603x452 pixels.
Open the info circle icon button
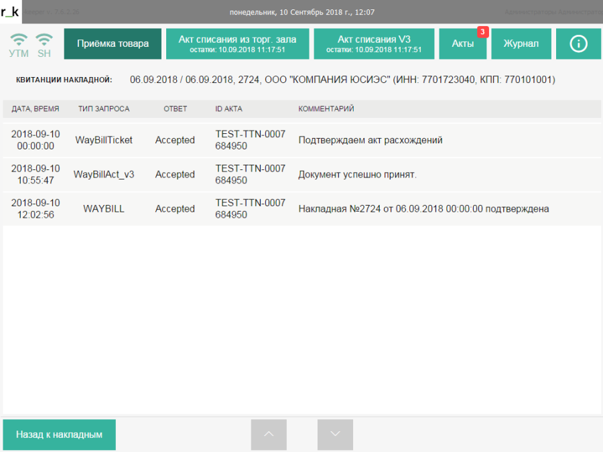pyautogui.click(x=578, y=44)
